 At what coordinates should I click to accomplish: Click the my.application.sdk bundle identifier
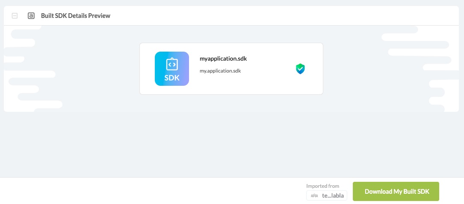pos(220,71)
